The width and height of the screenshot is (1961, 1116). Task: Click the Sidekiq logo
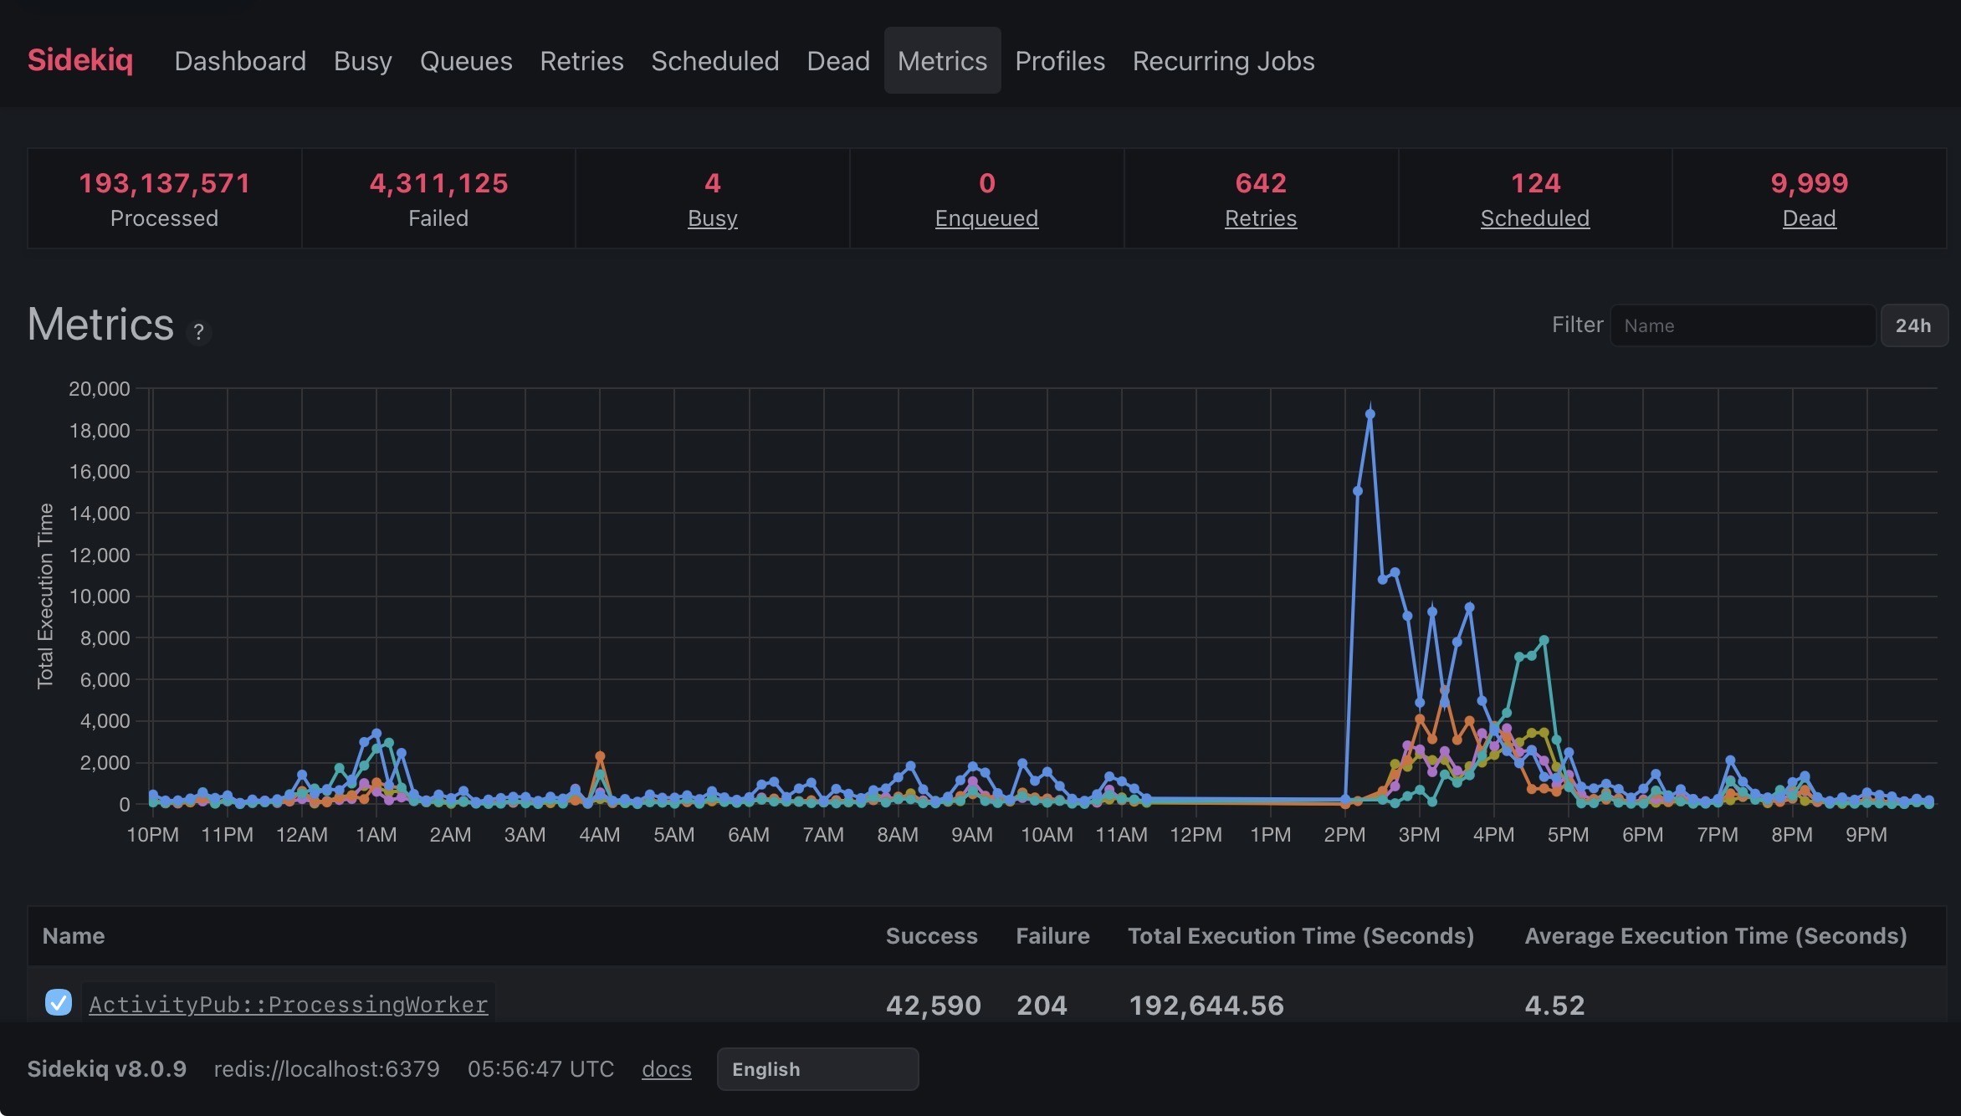tap(80, 60)
